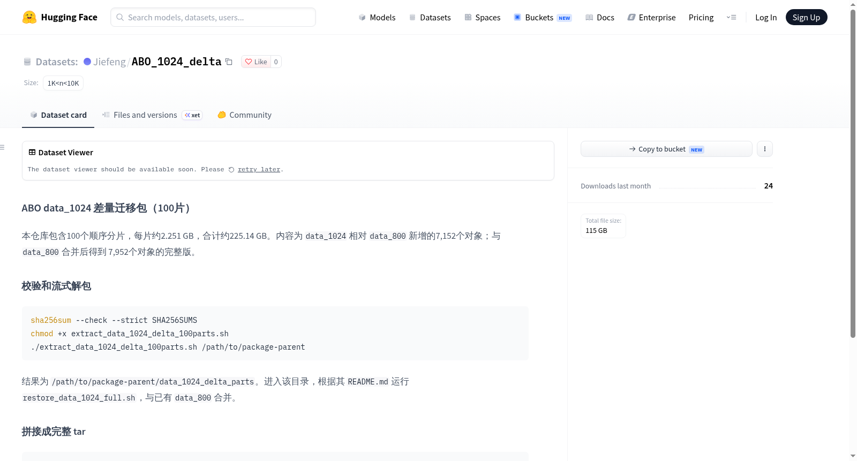Image resolution: width=857 pixels, height=461 pixels.
Task: Expand the navigation overflow menu
Action: (x=731, y=17)
